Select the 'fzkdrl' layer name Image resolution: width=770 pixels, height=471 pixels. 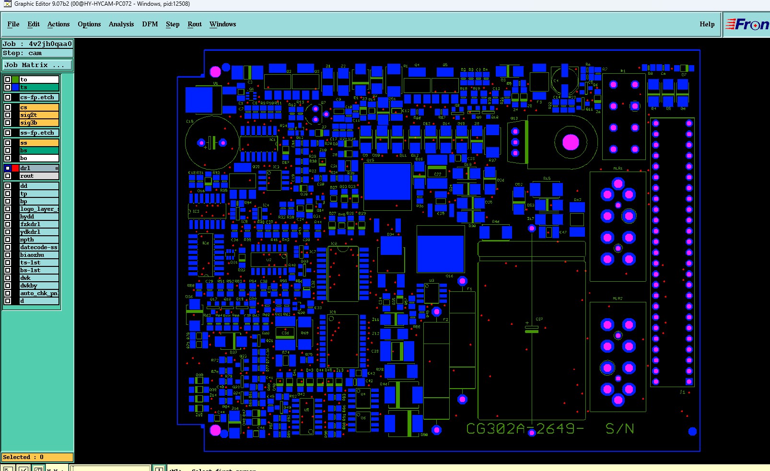pyautogui.click(x=39, y=224)
